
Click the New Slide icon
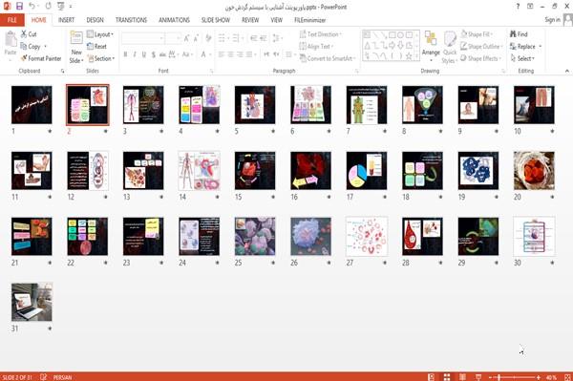coord(76,38)
